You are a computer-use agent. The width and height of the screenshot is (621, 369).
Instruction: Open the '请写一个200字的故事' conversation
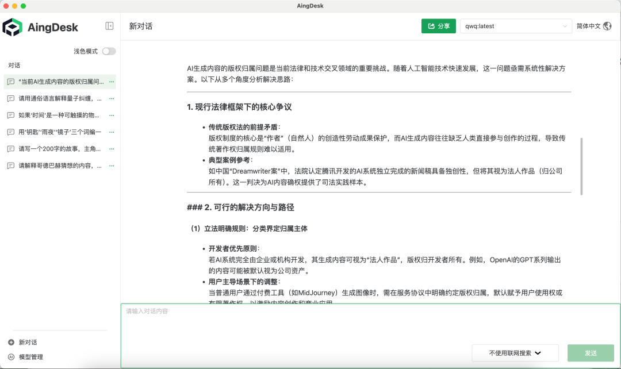[60, 149]
